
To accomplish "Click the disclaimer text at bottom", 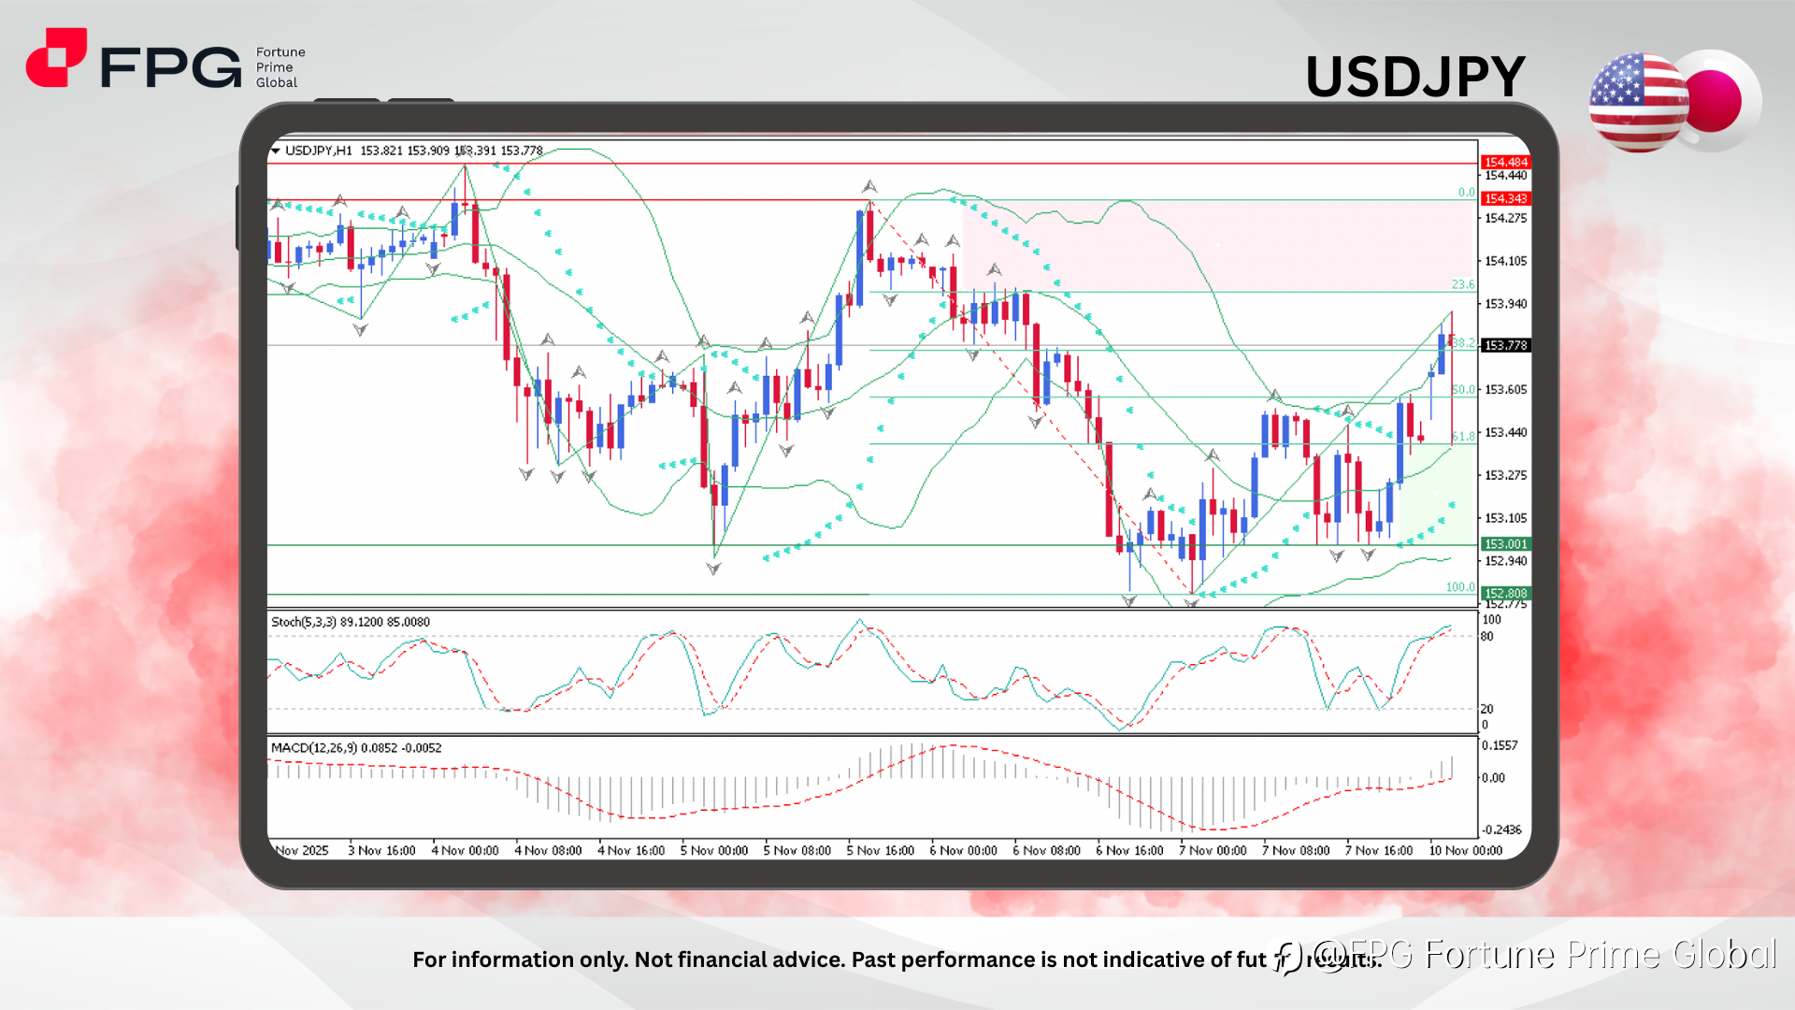I will (896, 959).
